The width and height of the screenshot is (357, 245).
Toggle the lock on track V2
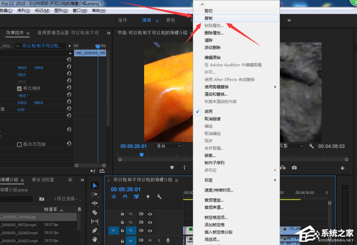[x=122, y=222]
